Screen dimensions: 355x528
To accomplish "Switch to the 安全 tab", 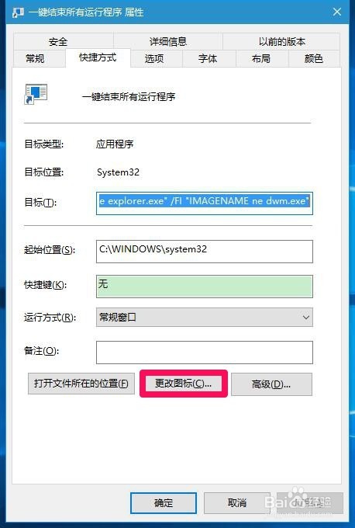I will 58,42.
